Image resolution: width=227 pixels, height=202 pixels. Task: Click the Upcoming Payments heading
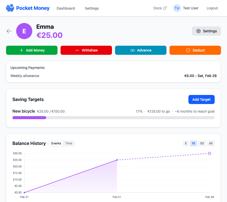[x=27, y=68]
